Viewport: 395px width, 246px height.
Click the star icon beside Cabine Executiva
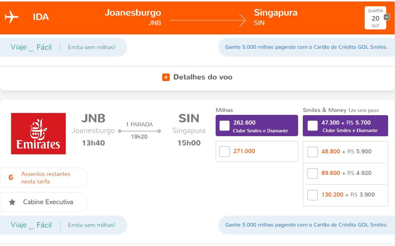[12, 202]
